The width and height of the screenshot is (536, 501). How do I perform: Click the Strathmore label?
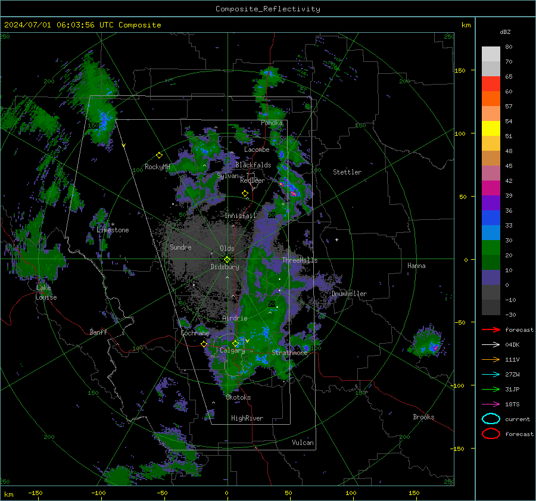pyautogui.click(x=289, y=353)
